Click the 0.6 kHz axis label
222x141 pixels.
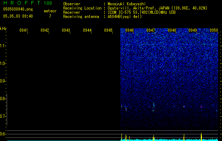(3, 134)
